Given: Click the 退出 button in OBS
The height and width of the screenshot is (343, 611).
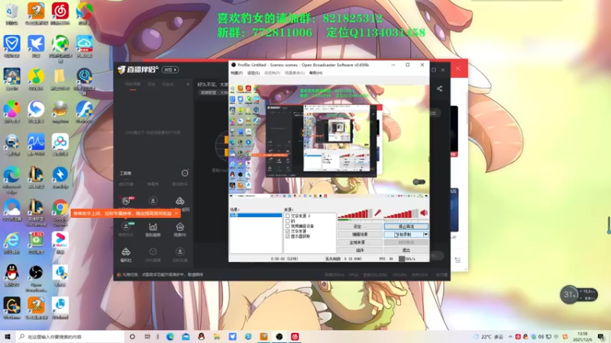Looking at the screenshot, I should [x=406, y=250].
